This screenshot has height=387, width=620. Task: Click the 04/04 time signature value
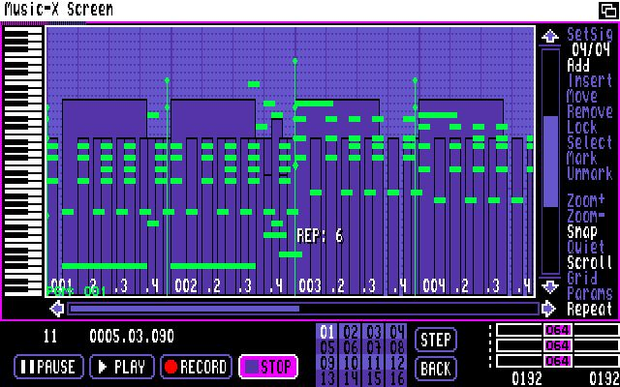coord(590,49)
